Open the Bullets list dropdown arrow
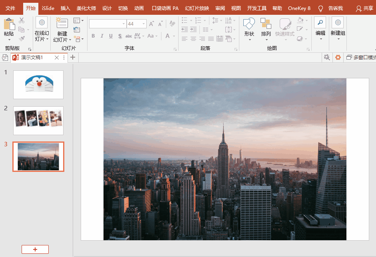 [x=191, y=21]
